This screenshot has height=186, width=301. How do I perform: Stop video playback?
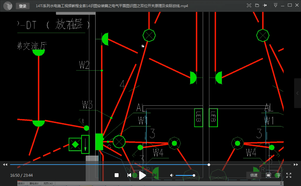click(x=116, y=175)
